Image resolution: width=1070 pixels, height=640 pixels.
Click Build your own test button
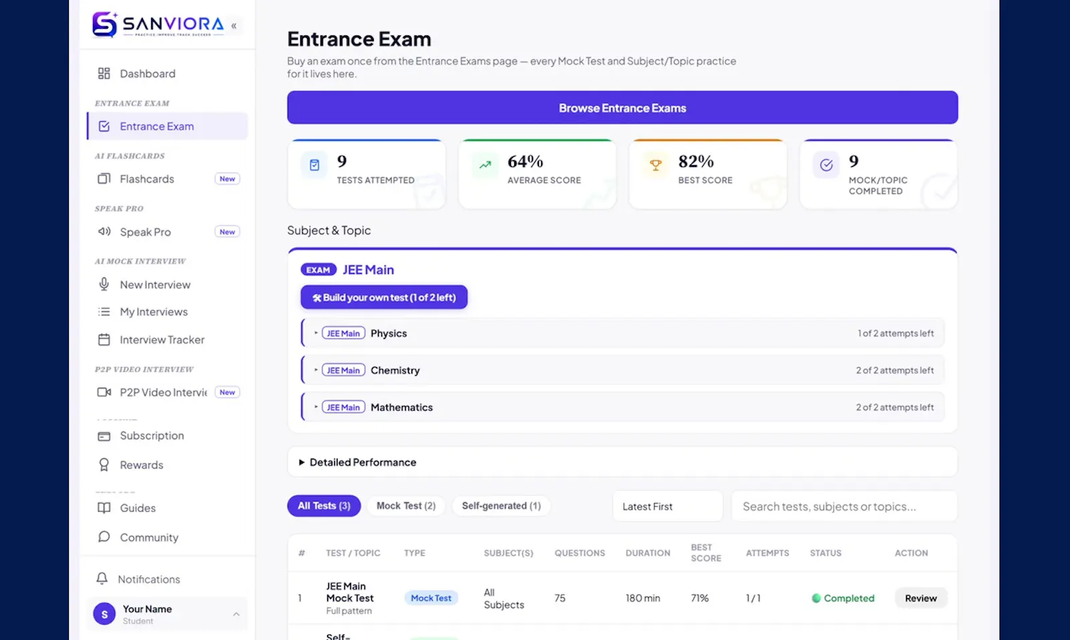coord(384,298)
